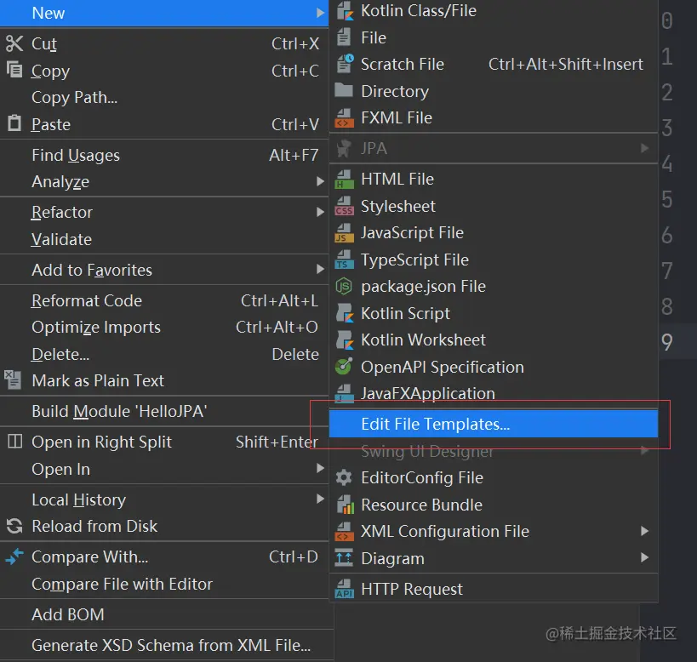Open the XML Configuration File submenu arrow
Image resolution: width=697 pixels, height=662 pixels.
[x=645, y=532]
